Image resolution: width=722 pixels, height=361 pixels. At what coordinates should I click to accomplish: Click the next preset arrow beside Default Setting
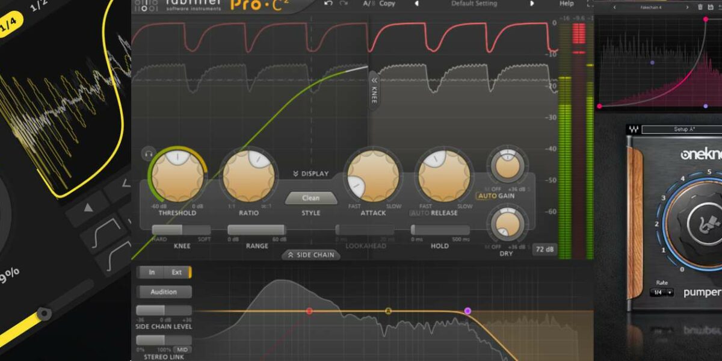[x=532, y=4]
